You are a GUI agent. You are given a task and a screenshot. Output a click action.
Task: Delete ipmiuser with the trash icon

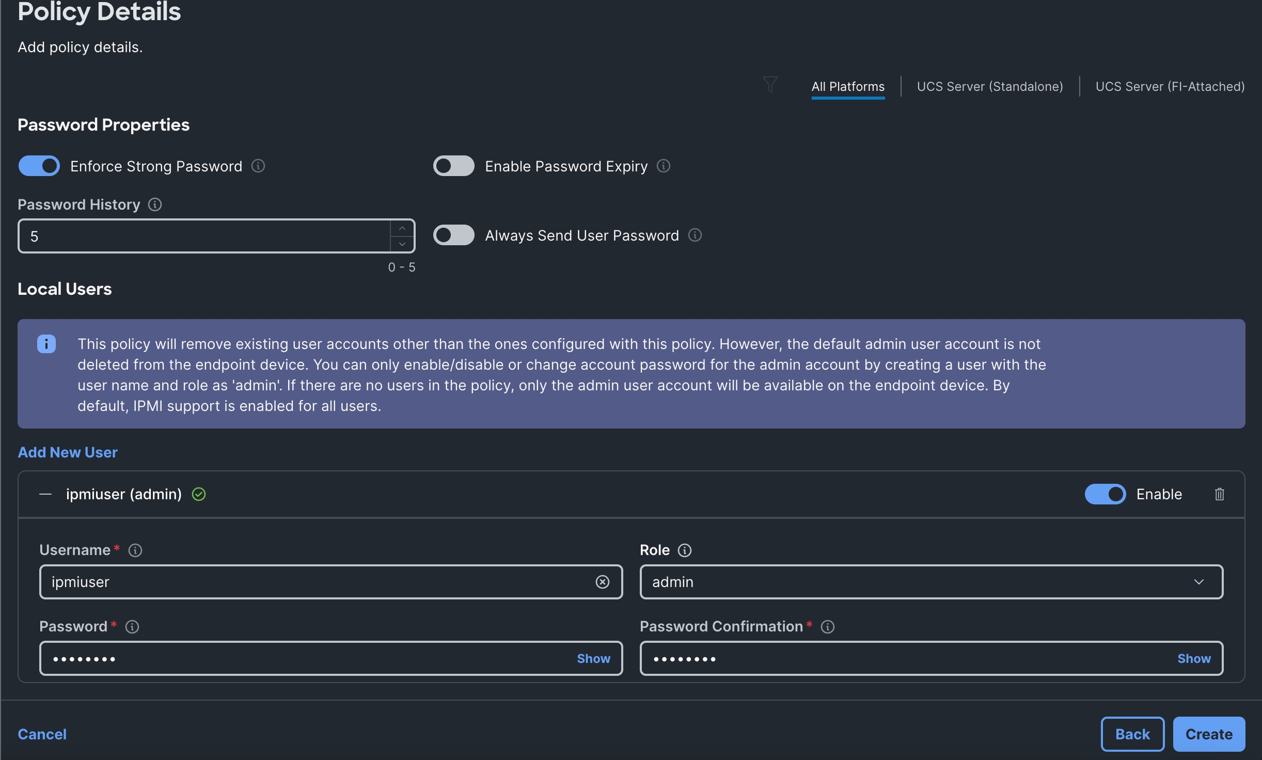coord(1219,494)
